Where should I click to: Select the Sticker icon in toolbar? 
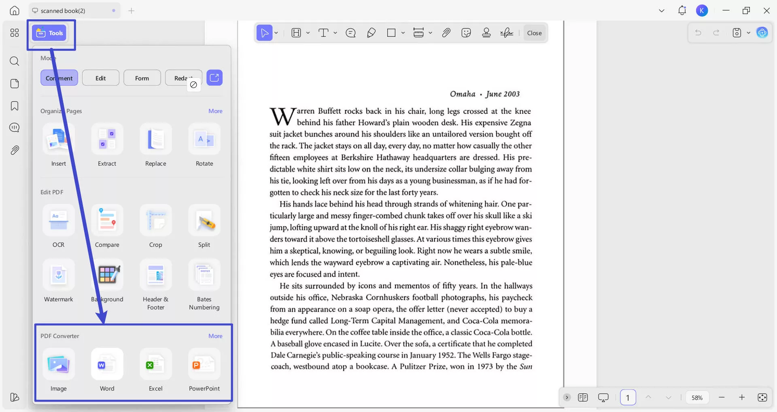point(466,33)
